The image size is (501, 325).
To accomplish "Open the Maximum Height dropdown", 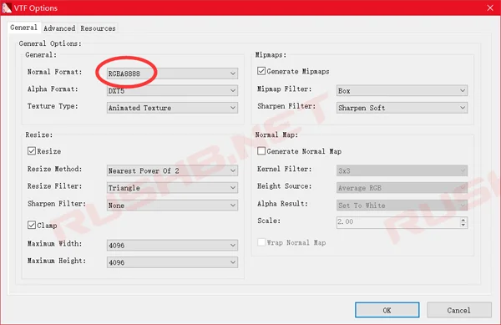I will tap(172, 262).
